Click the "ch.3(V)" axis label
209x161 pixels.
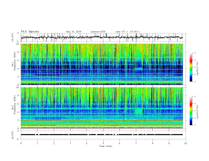(x=13, y=135)
